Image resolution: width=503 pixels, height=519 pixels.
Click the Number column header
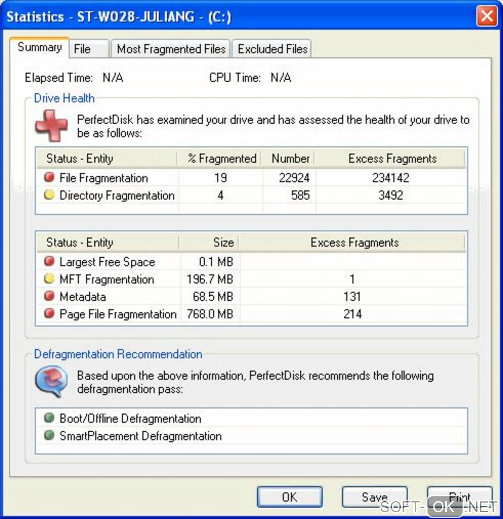[288, 158]
